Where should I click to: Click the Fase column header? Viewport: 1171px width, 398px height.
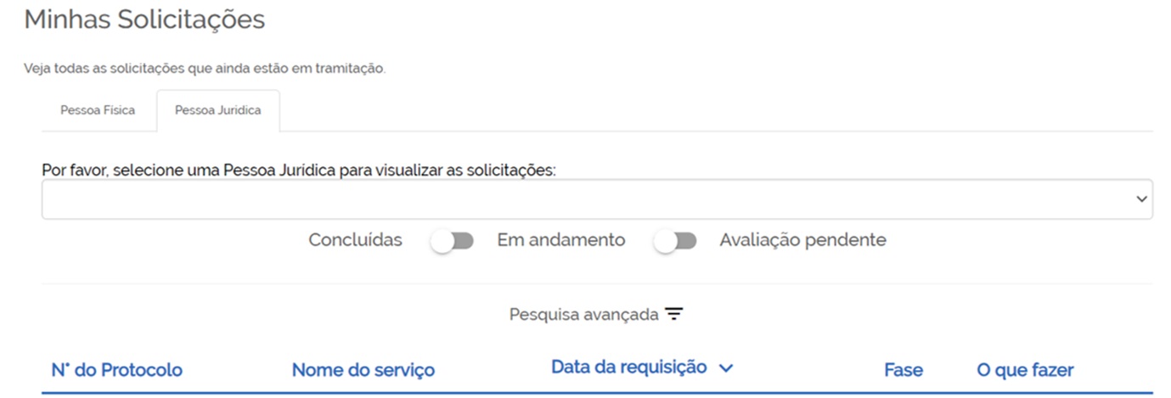pyautogui.click(x=904, y=370)
